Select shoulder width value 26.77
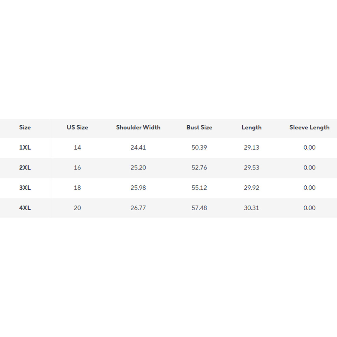Image resolution: width=337 pixels, height=337 pixels. [x=138, y=208]
